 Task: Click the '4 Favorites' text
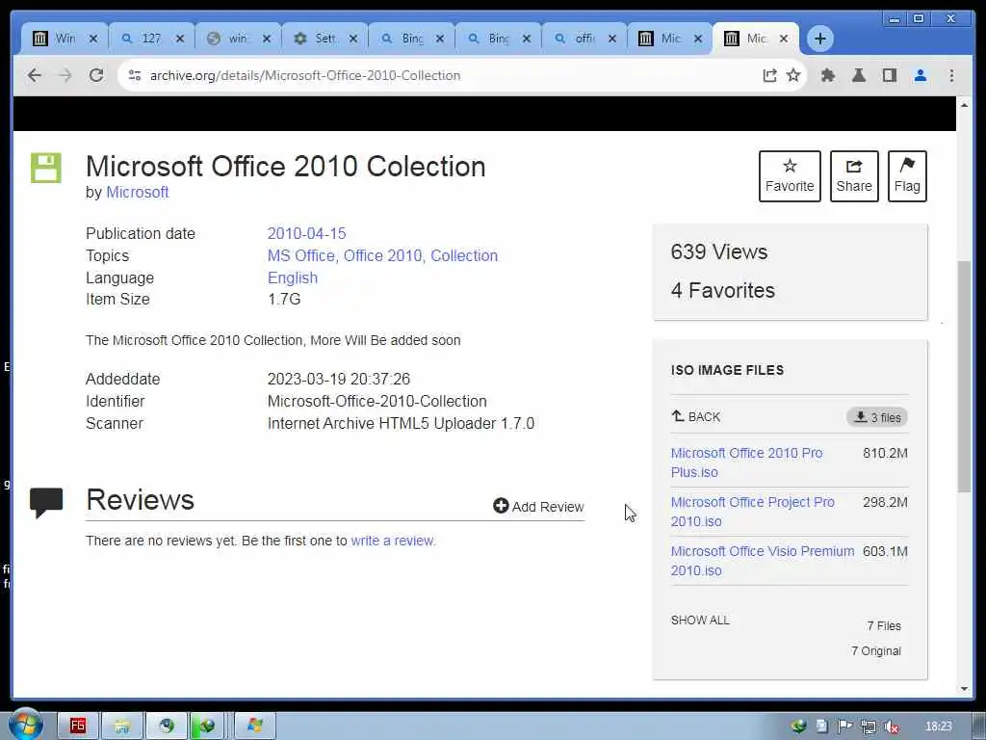coord(722,290)
